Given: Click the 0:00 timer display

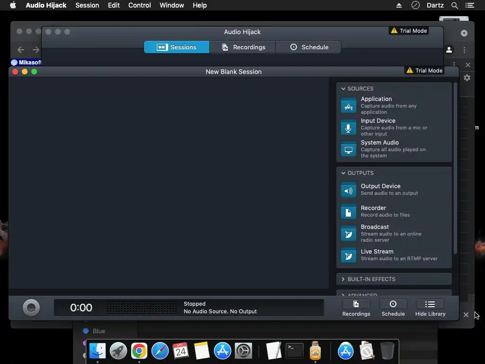Looking at the screenshot, I should (x=81, y=308).
